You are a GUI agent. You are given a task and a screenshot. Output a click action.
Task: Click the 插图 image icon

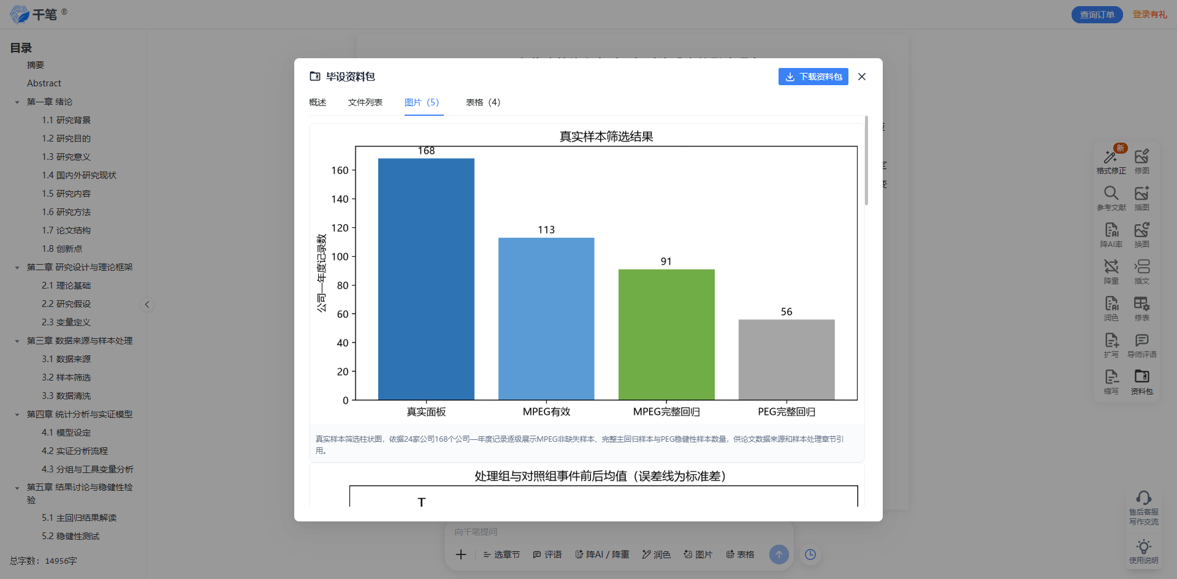1141,193
